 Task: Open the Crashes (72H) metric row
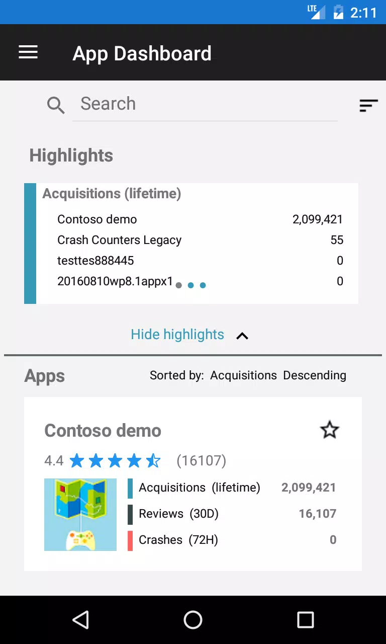232,540
